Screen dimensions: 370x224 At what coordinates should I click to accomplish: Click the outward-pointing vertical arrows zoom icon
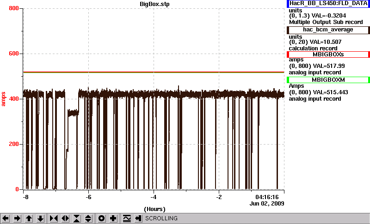88,218
